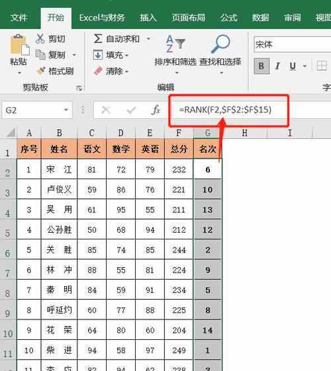Viewport: 331px width, 371px height.
Task: Open the 文件 menu
Action: [19, 17]
